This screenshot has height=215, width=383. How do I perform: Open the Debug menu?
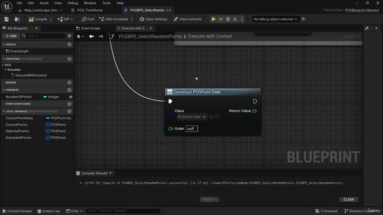[x=73, y=3]
